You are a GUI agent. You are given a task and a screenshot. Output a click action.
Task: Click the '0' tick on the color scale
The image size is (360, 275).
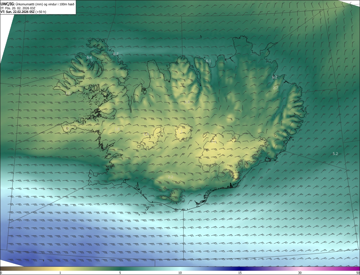[x=1, y=273]
